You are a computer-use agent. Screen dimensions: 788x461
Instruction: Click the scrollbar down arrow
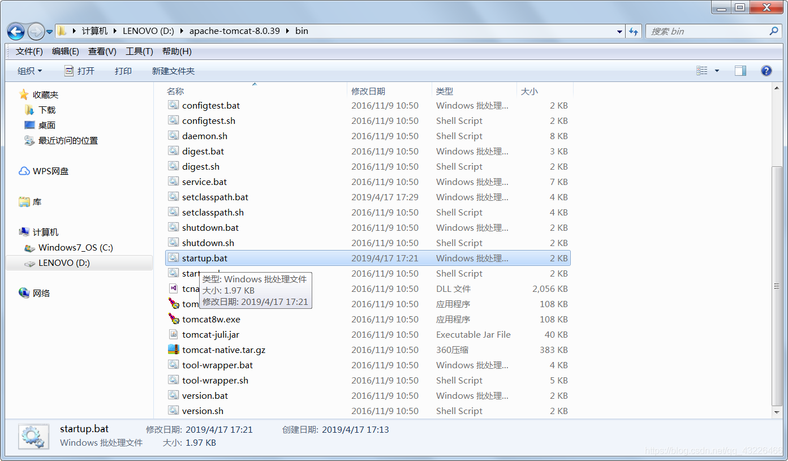[x=777, y=412]
